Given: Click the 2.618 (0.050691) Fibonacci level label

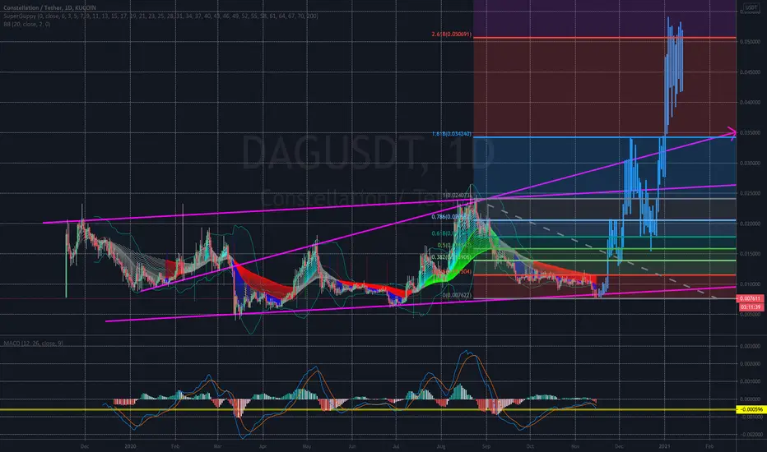Looking at the screenshot, I should [x=451, y=35].
